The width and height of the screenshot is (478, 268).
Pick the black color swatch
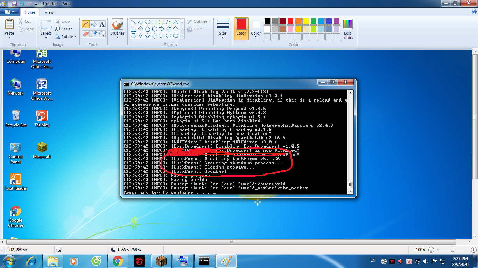click(267, 21)
